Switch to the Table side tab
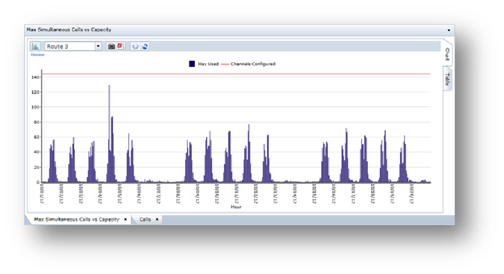Viewport: 504px width, 274px height. (447, 79)
